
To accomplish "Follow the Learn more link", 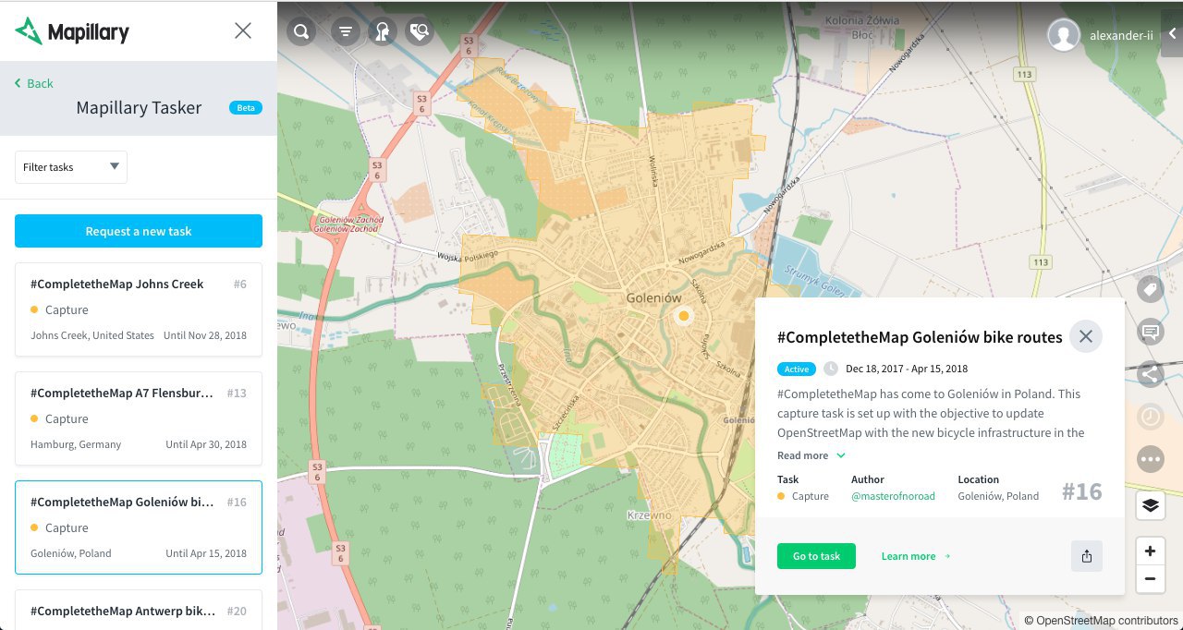I will tap(916, 556).
